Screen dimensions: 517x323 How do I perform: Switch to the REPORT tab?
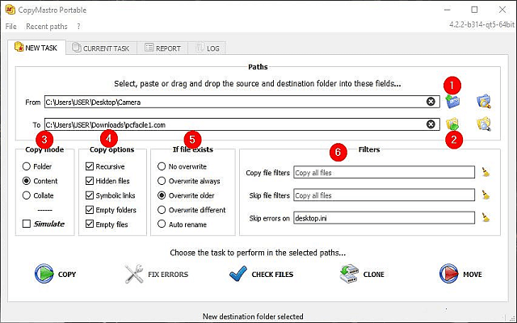tap(163, 48)
